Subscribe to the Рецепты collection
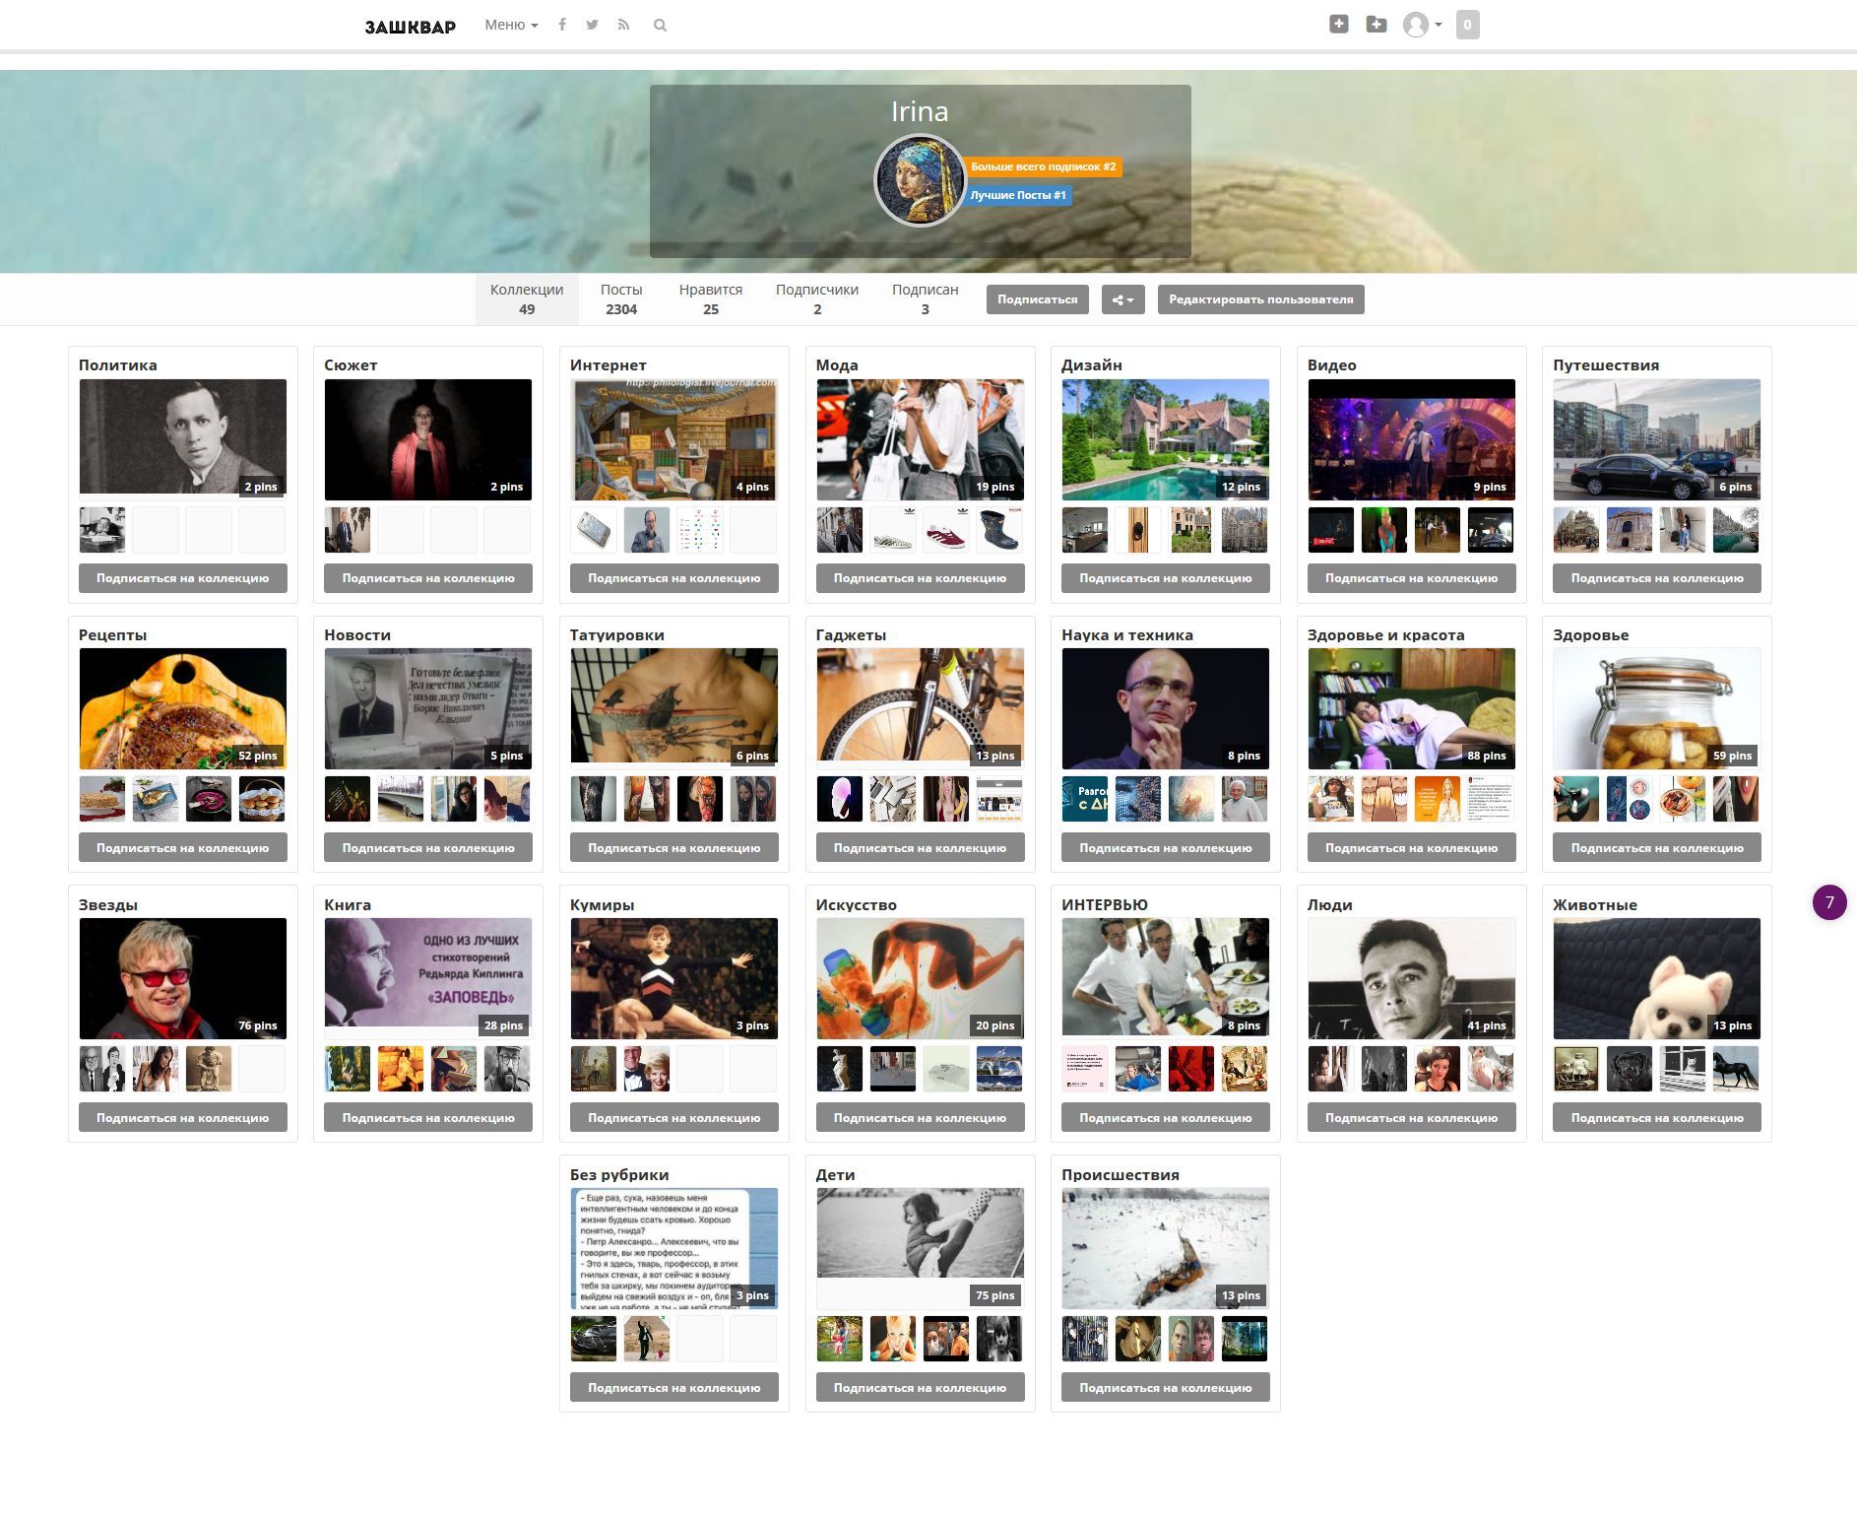Viewport: 1857px width, 1519px height. pos(182,847)
